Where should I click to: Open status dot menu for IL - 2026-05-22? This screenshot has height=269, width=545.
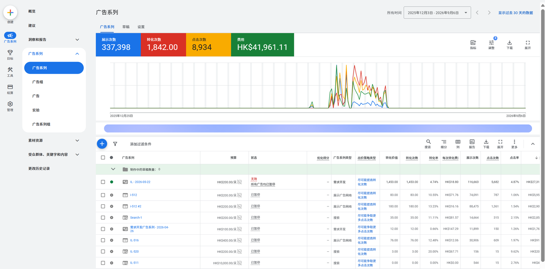(x=111, y=182)
